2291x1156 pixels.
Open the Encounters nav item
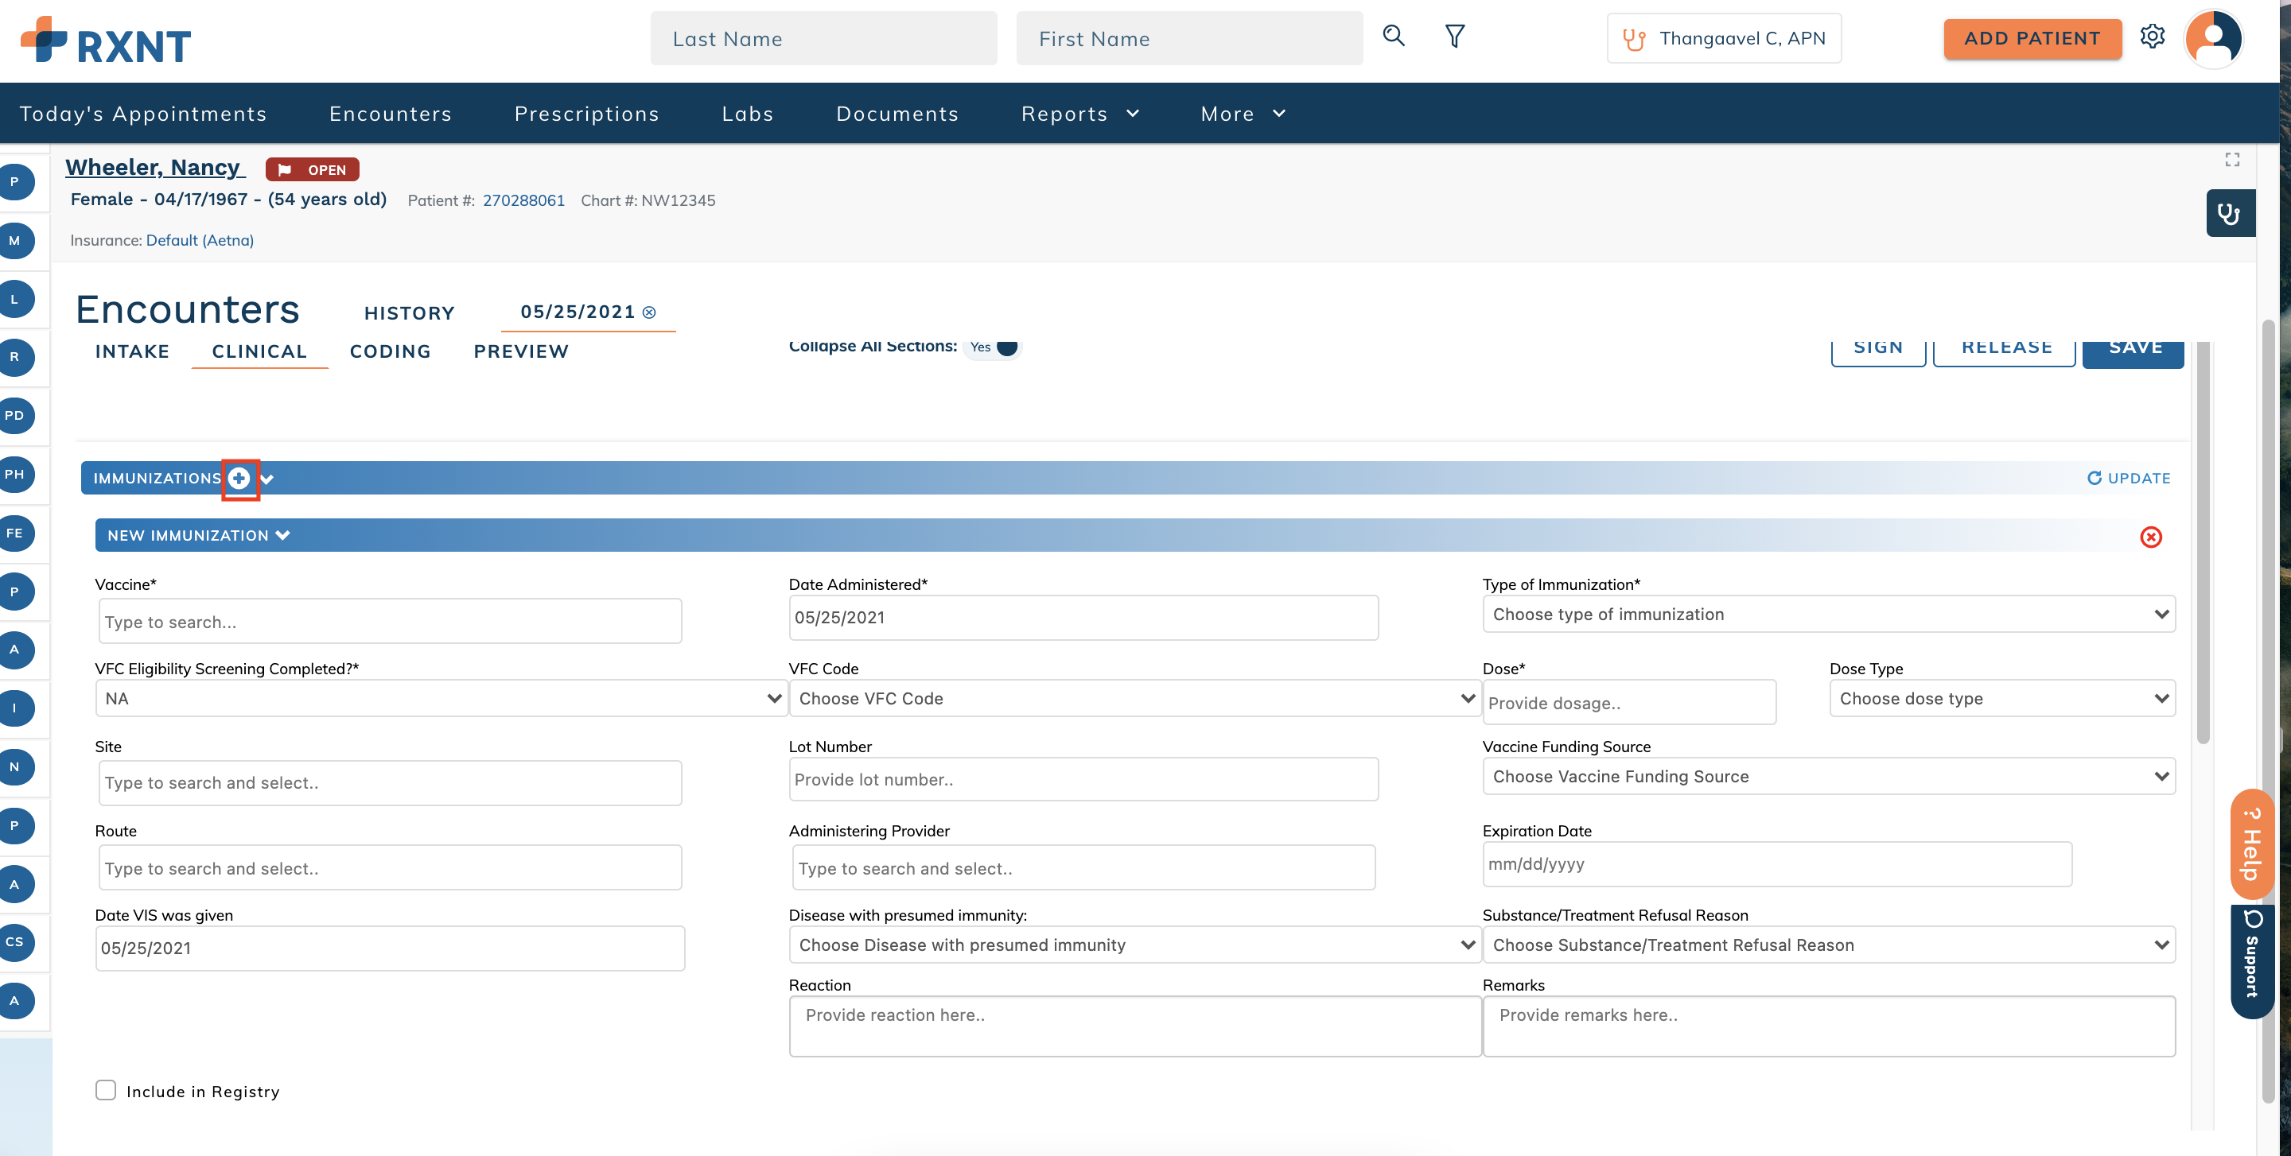(391, 114)
